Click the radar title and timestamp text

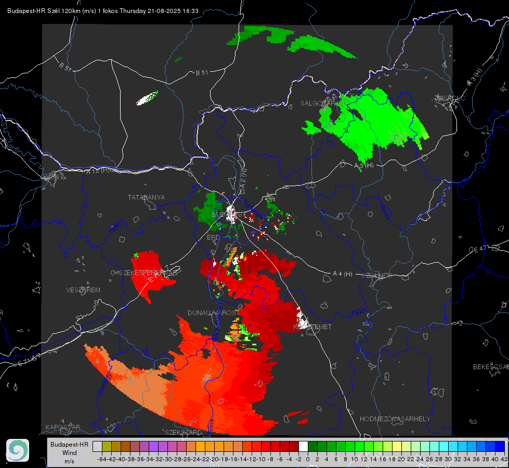103,11
